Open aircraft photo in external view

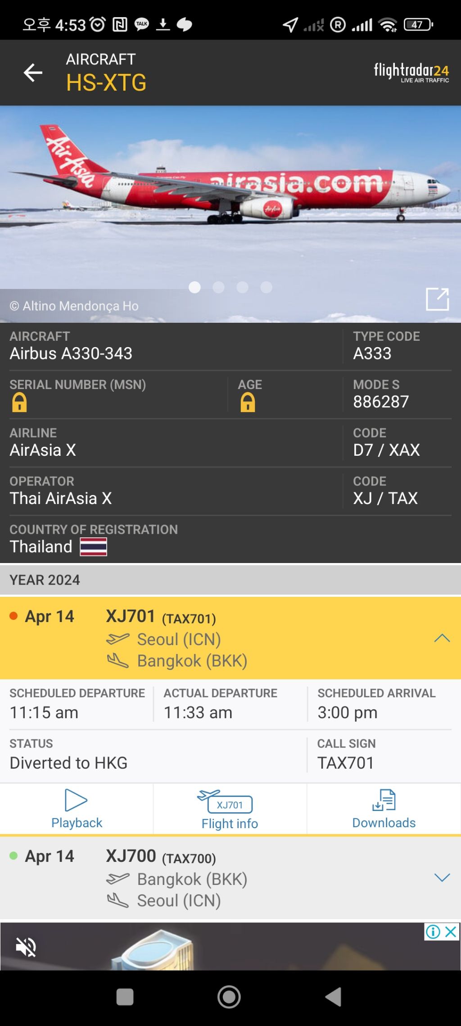[437, 299]
